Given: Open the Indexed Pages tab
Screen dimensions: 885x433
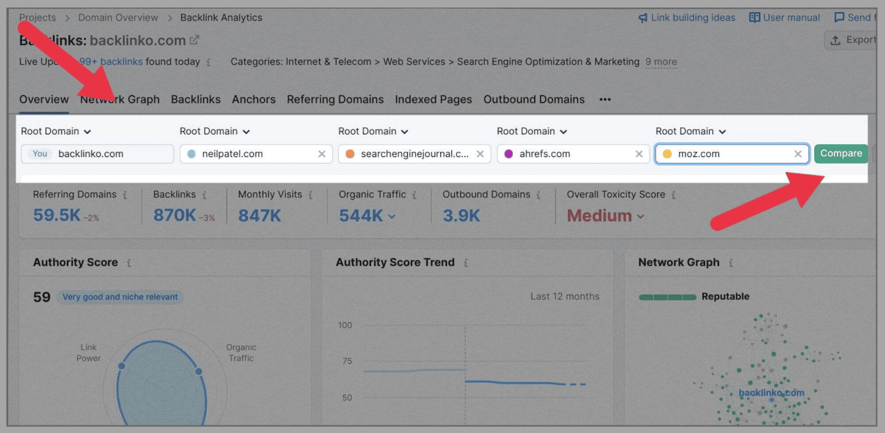Looking at the screenshot, I should coord(434,100).
